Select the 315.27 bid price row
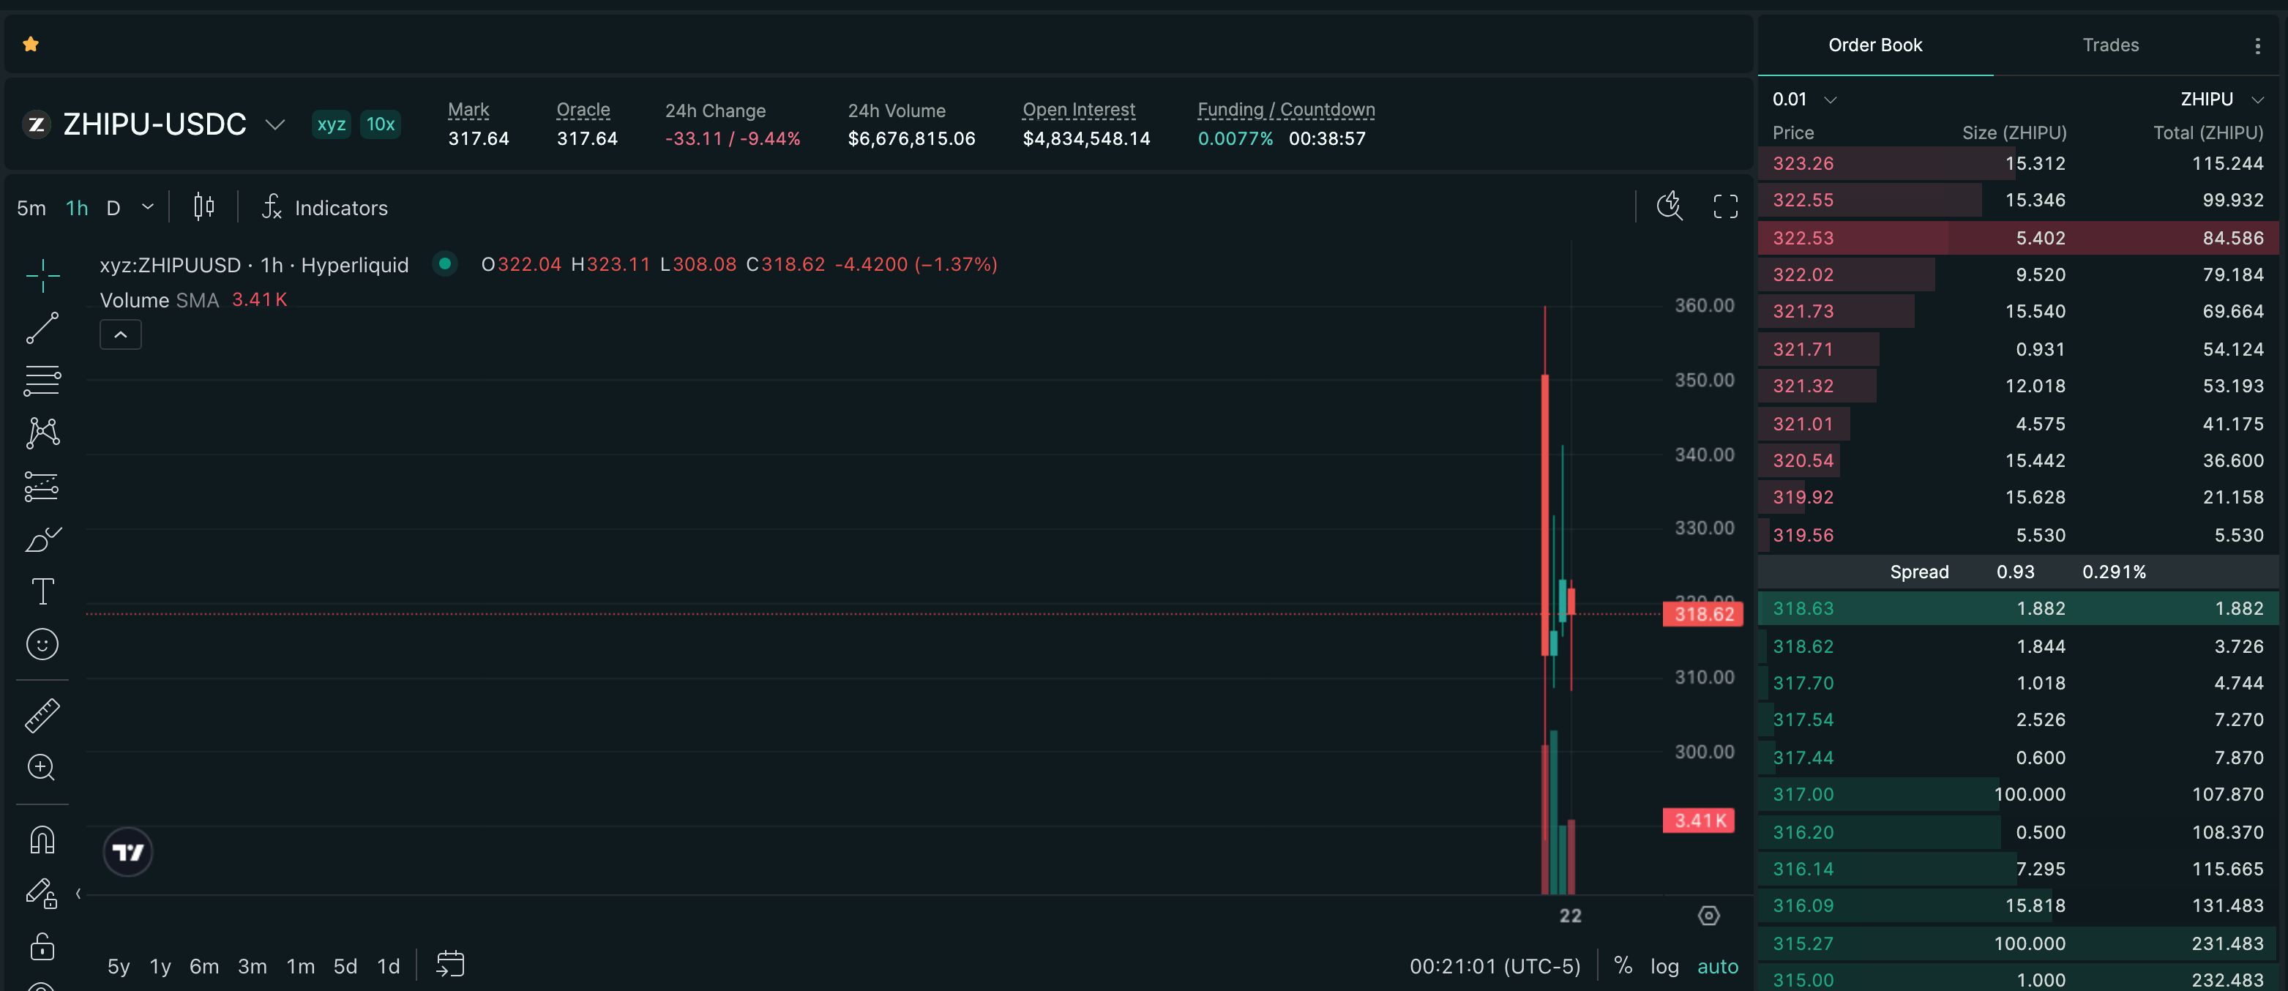 tap(2018, 943)
